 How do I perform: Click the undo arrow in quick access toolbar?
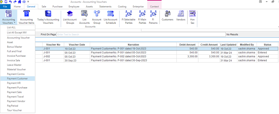point(11,2)
